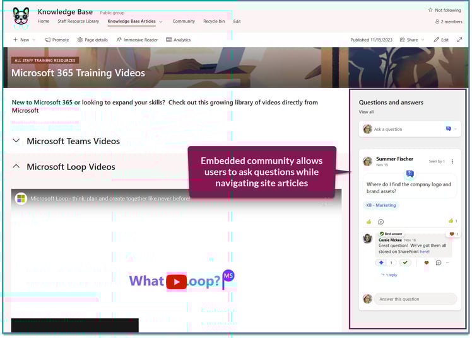
Task: Click the 'Best answer' badge
Action: point(391,234)
